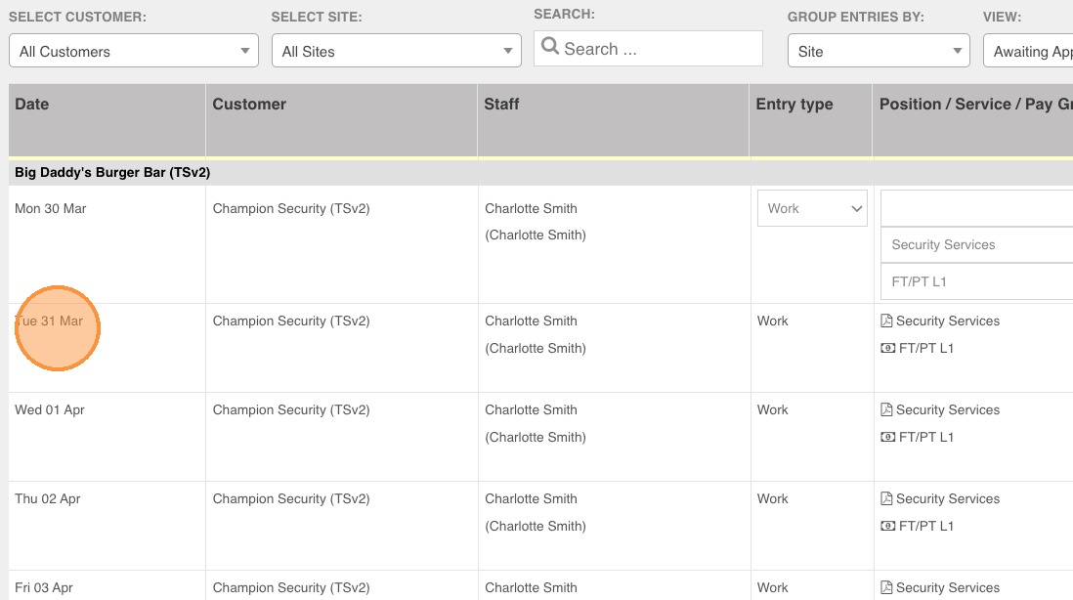
Task: Open the Work entry type dropdown for Mon 30 Mar
Action: (x=812, y=208)
